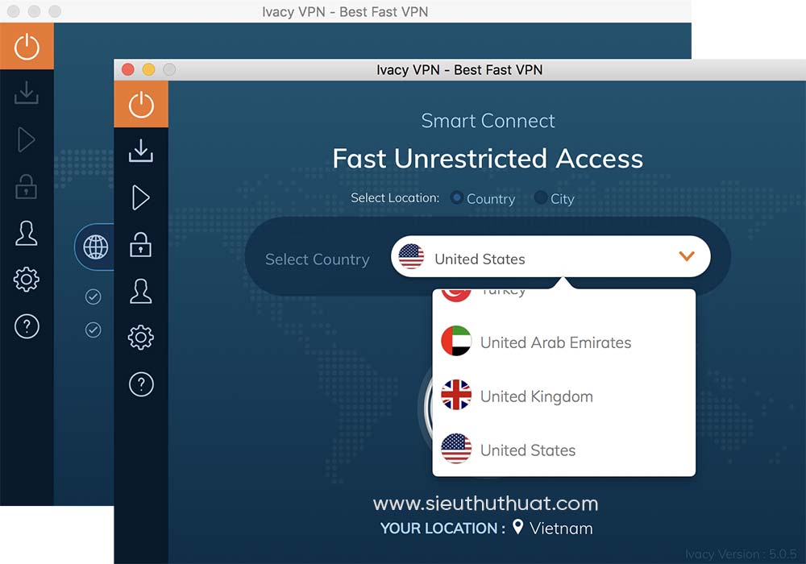Click profile icon in back window sidebar
Image resolution: width=806 pixels, height=564 pixels.
click(x=27, y=233)
